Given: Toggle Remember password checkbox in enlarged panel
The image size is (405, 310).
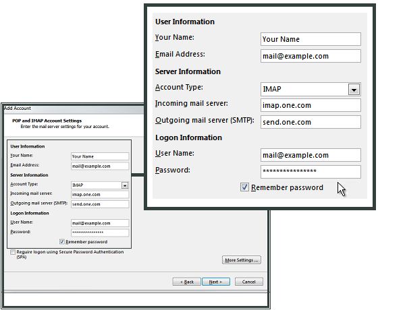Looking at the screenshot, I should (x=244, y=187).
